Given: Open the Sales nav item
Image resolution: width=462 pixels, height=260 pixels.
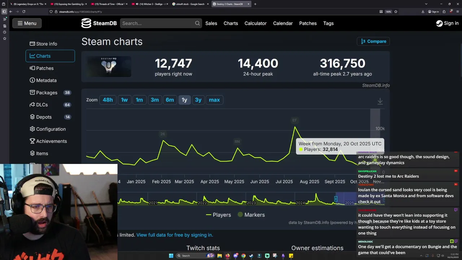Looking at the screenshot, I should point(211,23).
